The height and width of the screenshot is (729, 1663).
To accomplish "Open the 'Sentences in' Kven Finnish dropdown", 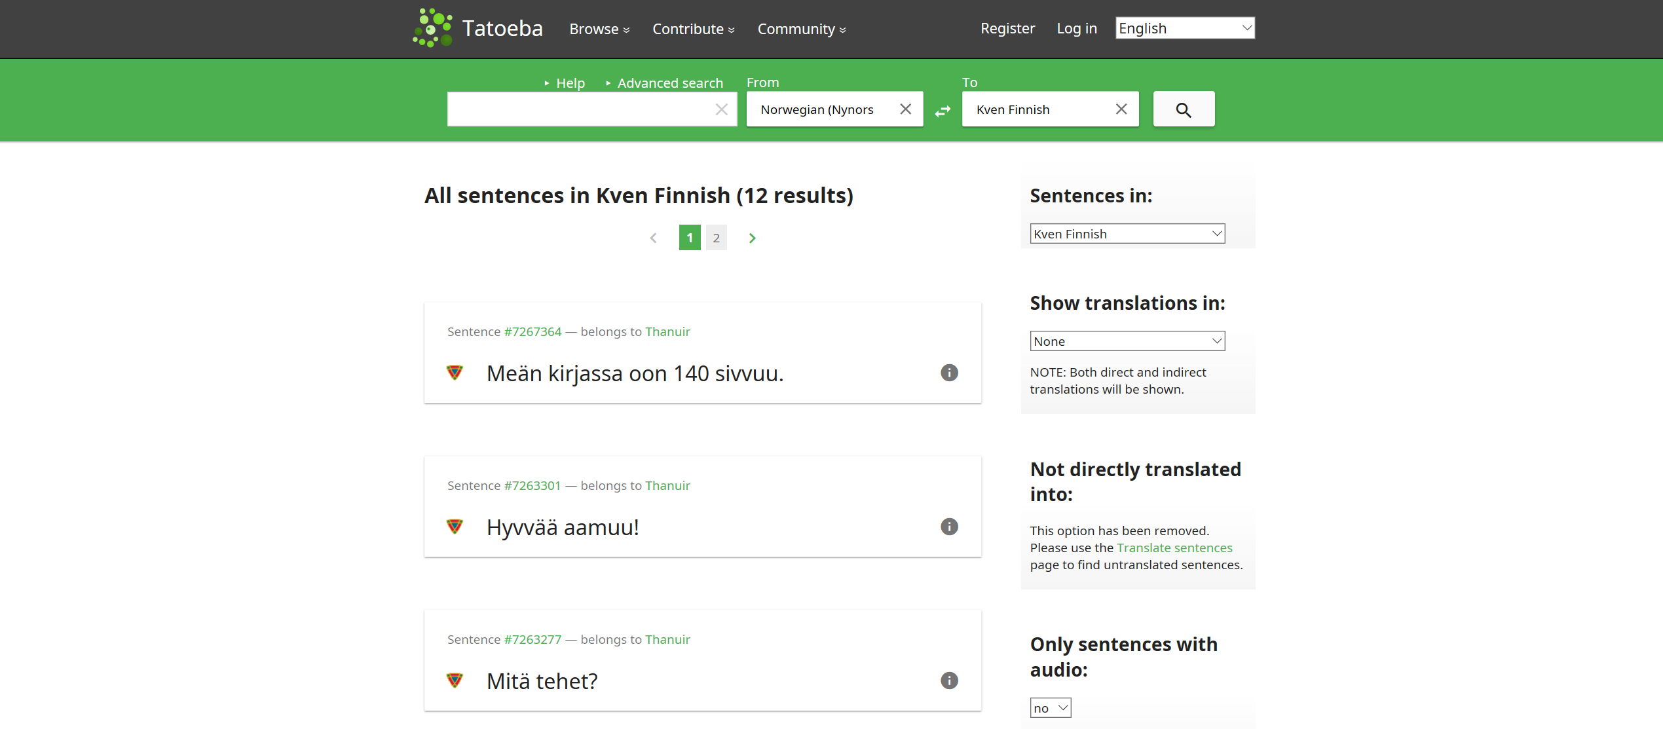I will pyautogui.click(x=1127, y=234).
